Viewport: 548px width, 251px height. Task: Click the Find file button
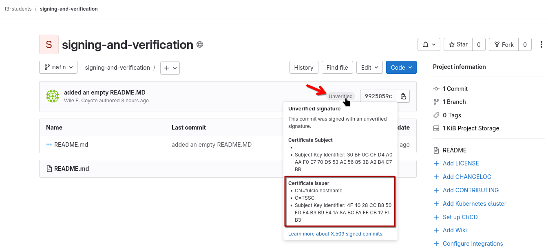click(x=337, y=68)
